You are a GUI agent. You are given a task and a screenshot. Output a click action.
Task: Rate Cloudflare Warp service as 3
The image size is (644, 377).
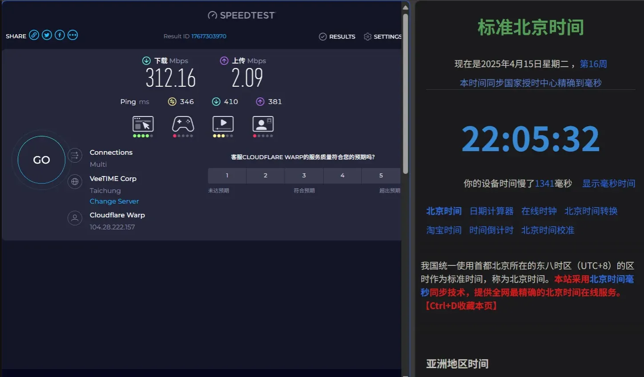tap(304, 176)
